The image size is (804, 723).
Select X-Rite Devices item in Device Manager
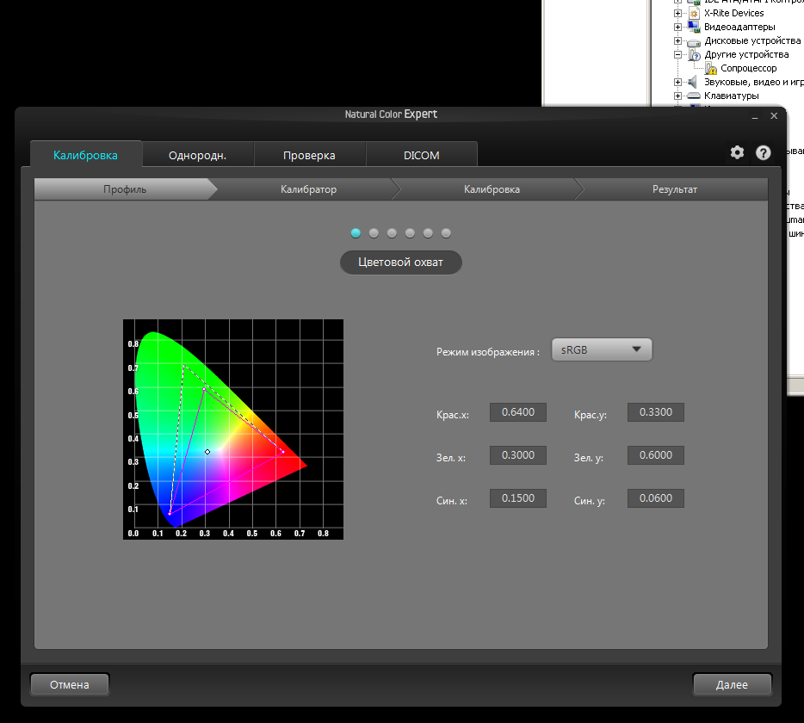click(x=733, y=13)
